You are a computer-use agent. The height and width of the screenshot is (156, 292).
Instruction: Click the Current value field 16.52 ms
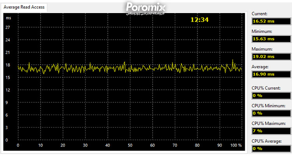coord(271,21)
